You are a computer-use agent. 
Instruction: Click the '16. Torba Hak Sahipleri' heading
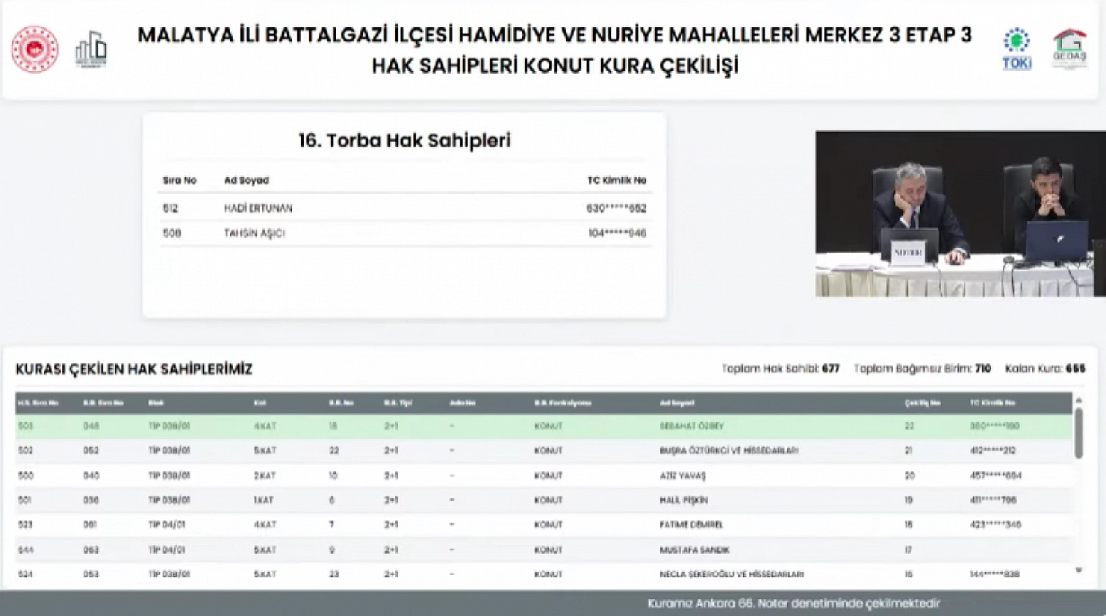pos(404,141)
